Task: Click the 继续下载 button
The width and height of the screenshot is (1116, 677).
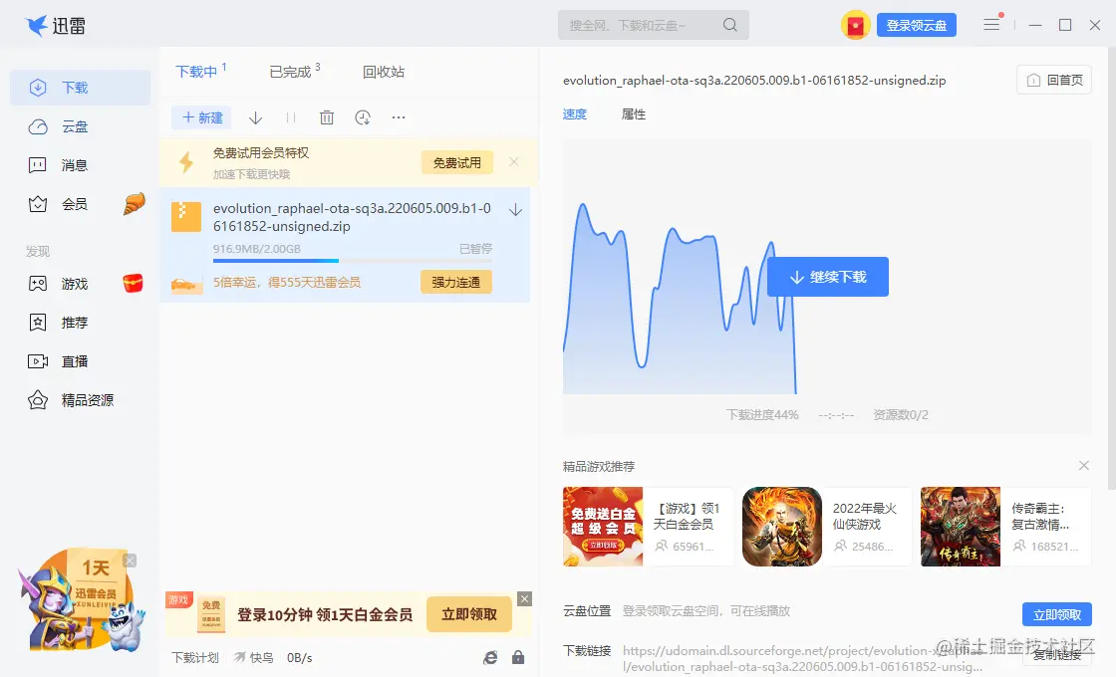Action: coord(828,277)
